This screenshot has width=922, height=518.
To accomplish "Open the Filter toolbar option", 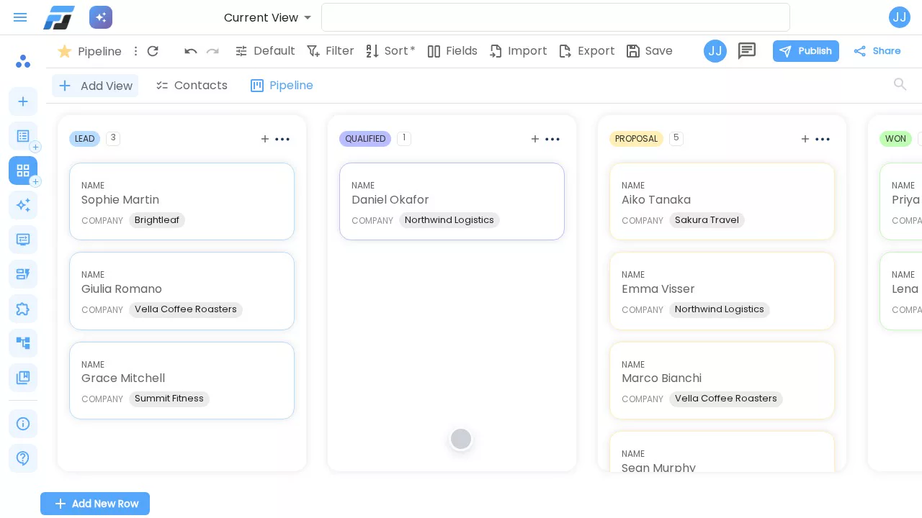I will [331, 51].
